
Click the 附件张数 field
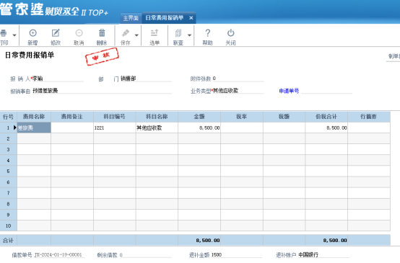[238, 79]
